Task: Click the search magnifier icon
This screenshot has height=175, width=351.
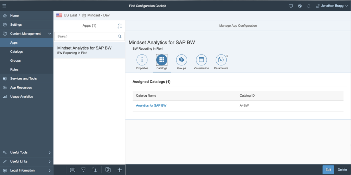Action: pyautogui.click(x=120, y=36)
